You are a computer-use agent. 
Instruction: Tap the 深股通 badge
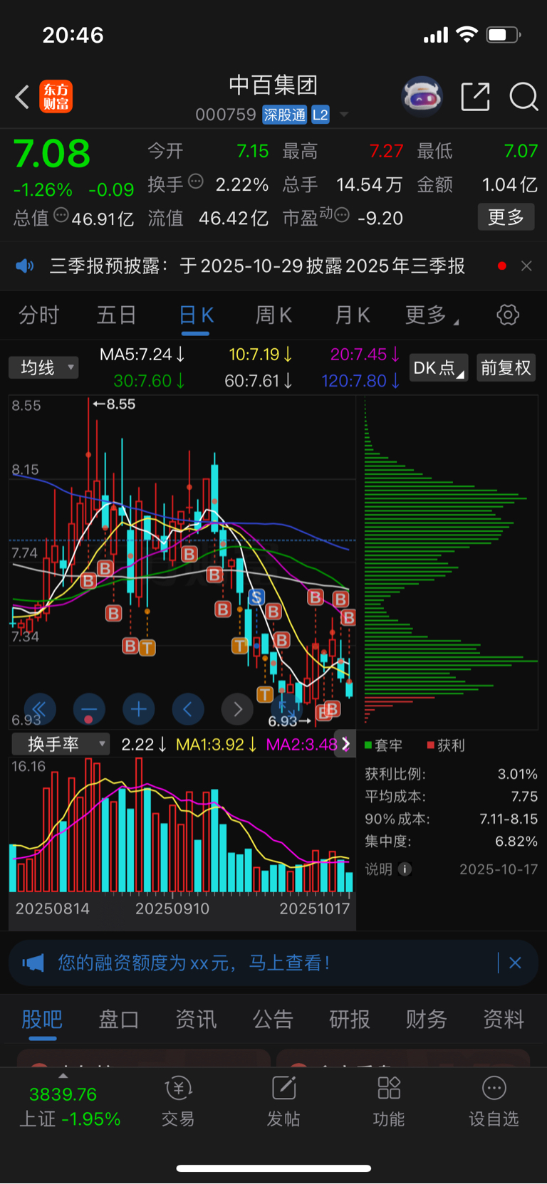tap(285, 115)
